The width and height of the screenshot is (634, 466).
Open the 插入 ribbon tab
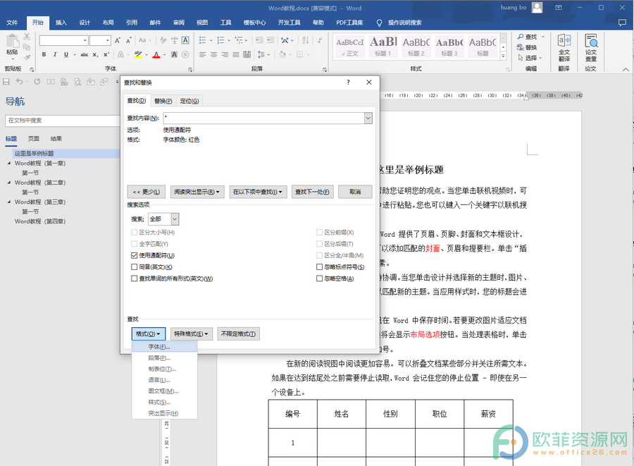61,23
